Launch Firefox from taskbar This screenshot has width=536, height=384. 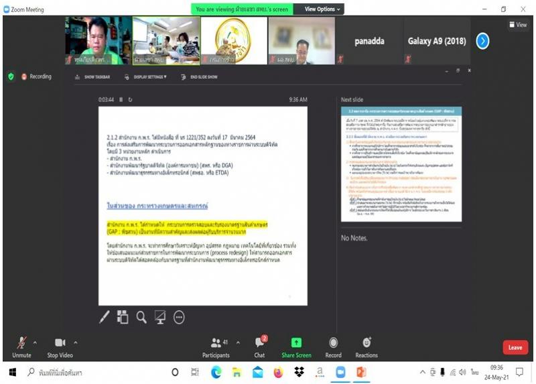click(x=278, y=372)
